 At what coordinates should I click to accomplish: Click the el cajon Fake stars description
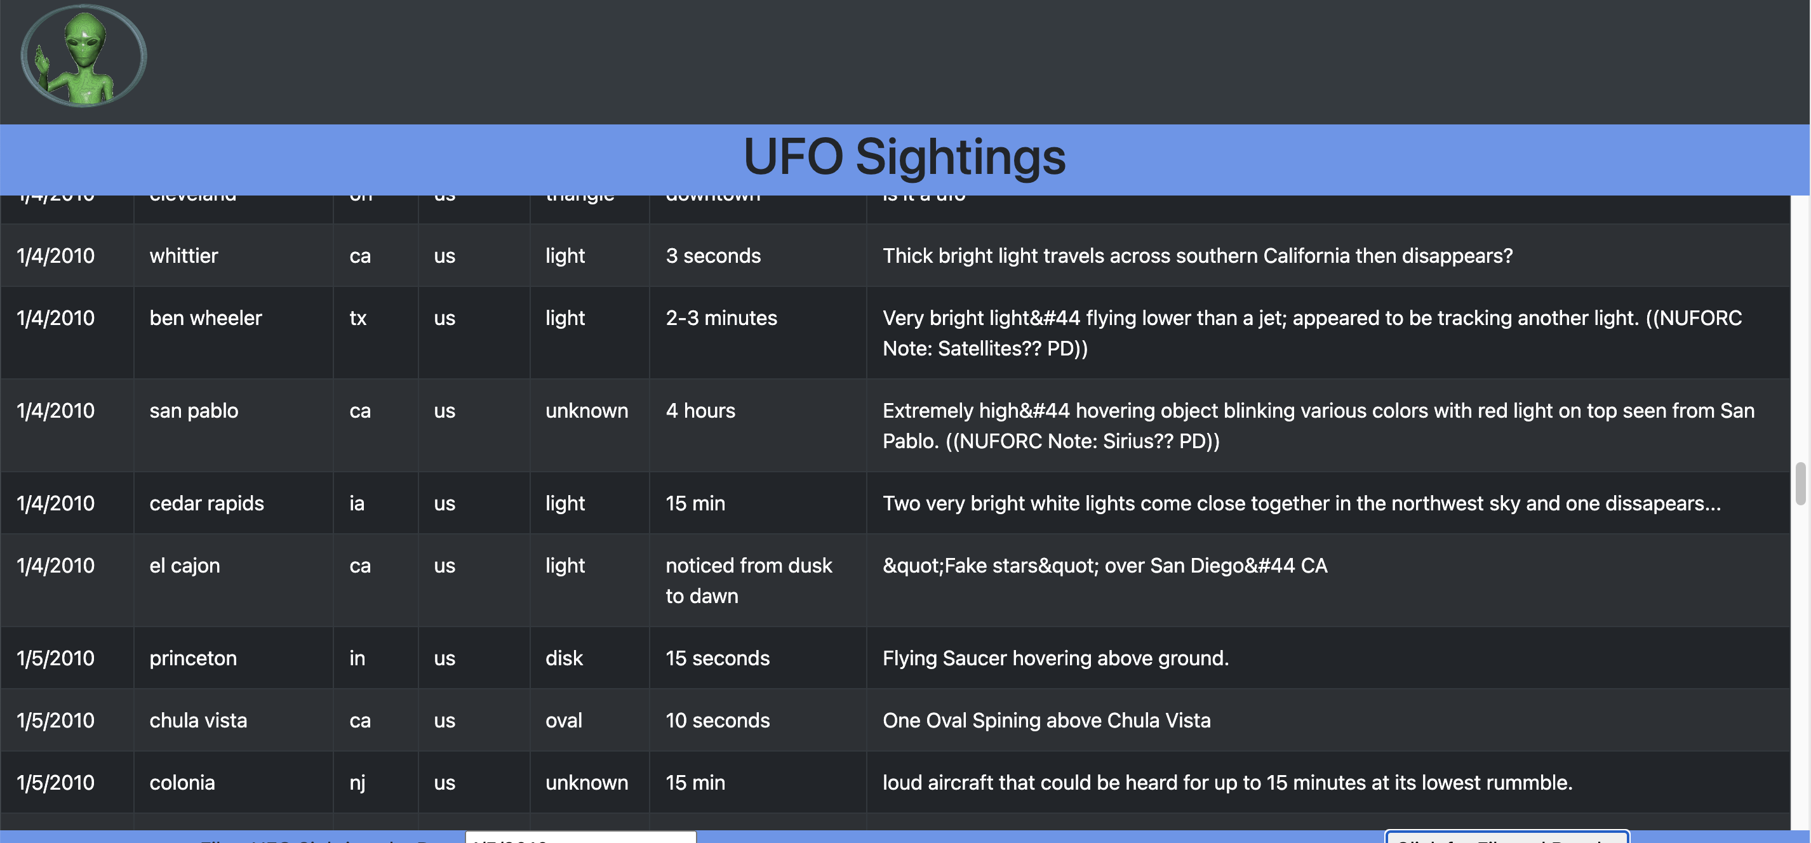[x=1105, y=566]
